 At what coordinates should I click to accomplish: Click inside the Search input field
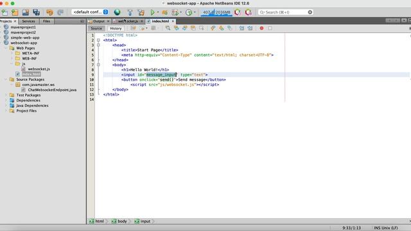point(286,12)
